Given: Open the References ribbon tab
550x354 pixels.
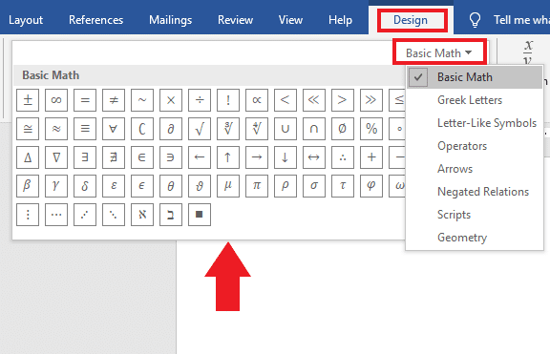Looking at the screenshot, I should pyautogui.click(x=95, y=20).
